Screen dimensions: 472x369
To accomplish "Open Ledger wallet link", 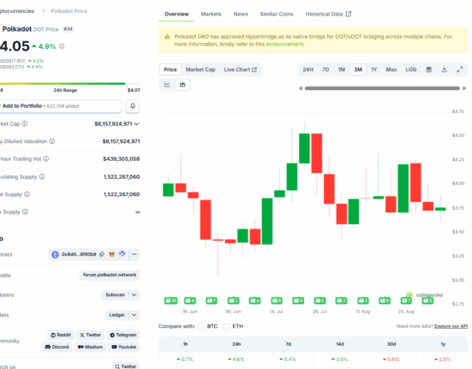I will (x=117, y=315).
